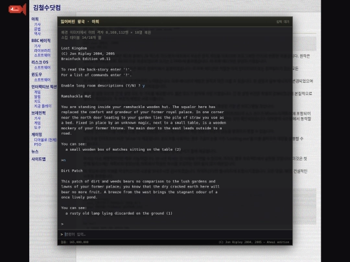This screenshot has height=262, width=350.
Task: Click the 'Enable long room descriptions' prompt line
Action: (x=103, y=85)
